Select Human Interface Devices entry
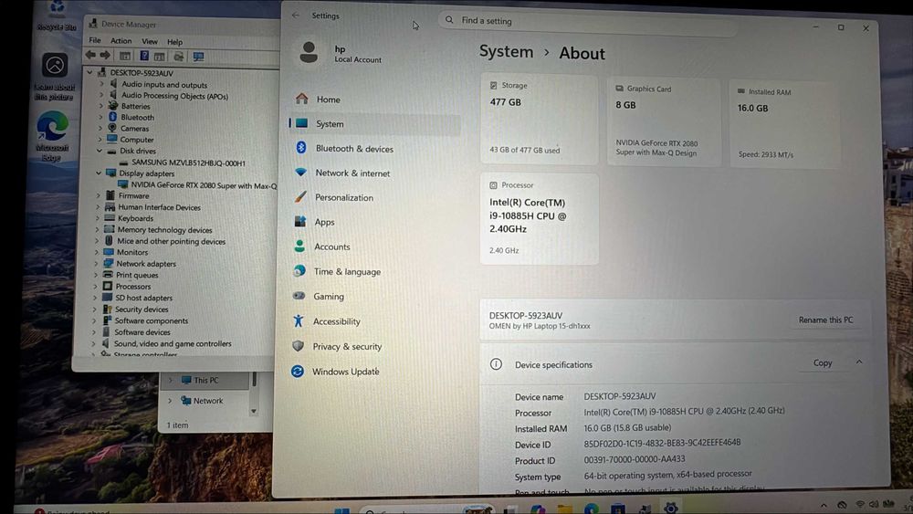This screenshot has height=514, width=913. (x=159, y=207)
